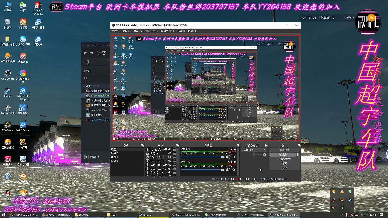388x218 pixels.
Task: Pop out the 控件 dock panel
Action: pos(299,145)
